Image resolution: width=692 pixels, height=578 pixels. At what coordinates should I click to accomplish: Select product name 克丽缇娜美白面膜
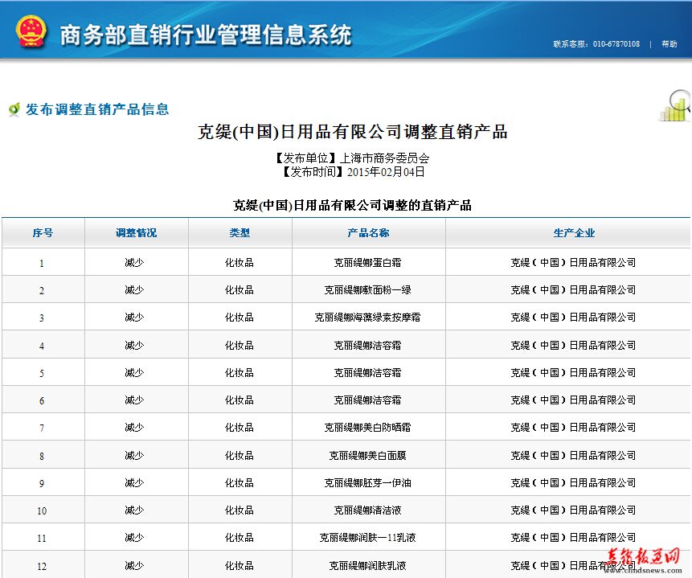click(x=367, y=455)
